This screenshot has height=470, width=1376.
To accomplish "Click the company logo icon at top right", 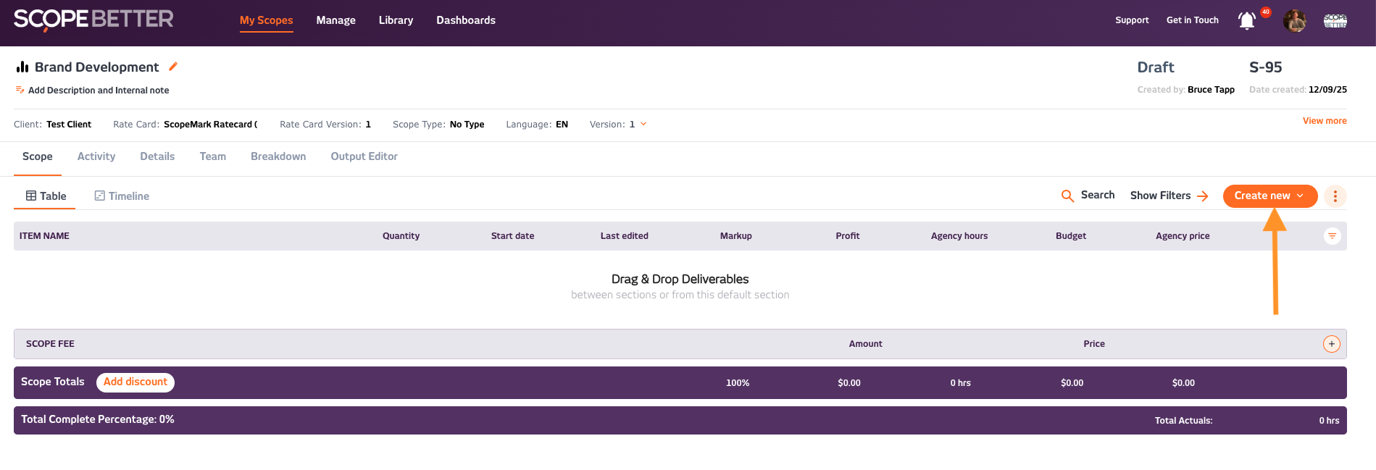I will (1335, 21).
